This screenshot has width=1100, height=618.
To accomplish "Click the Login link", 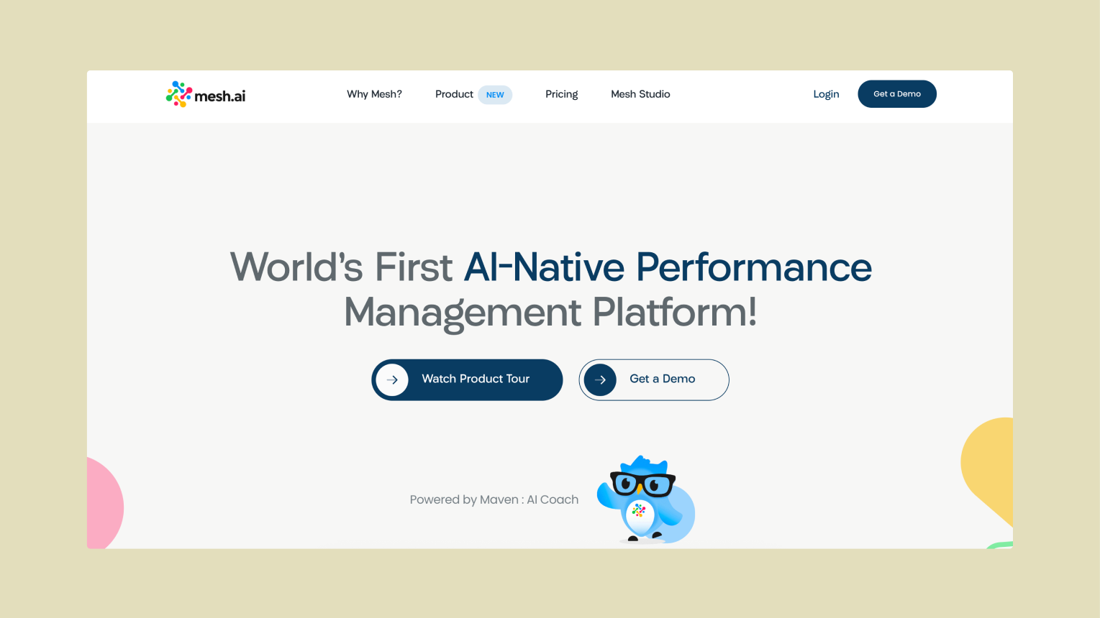I will (826, 94).
